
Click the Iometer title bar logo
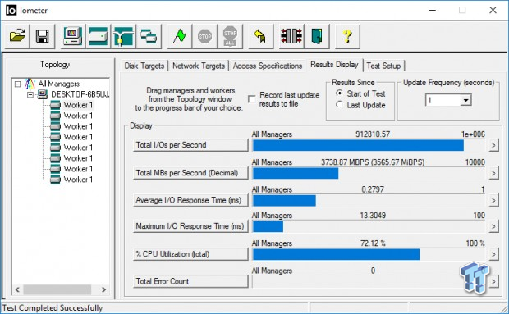point(11,10)
